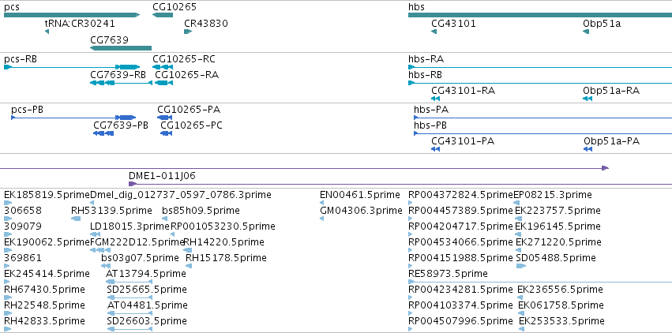Open the EN00461.5prime EST label

click(x=359, y=195)
